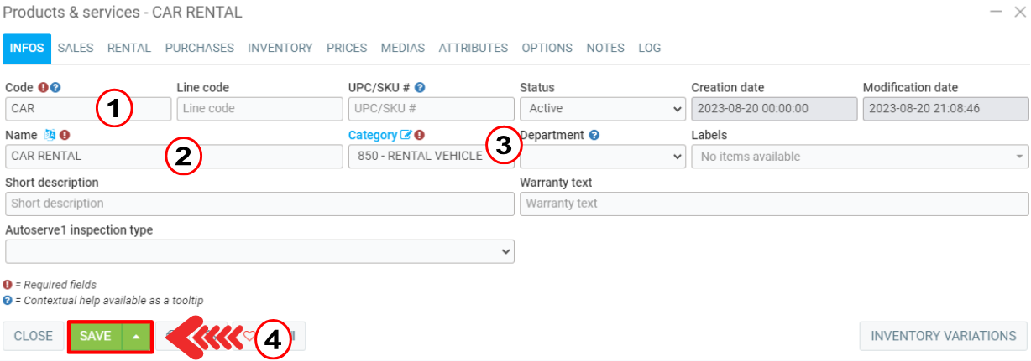Go to the PRICES tab
The height and width of the screenshot is (361, 1031).
(347, 49)
